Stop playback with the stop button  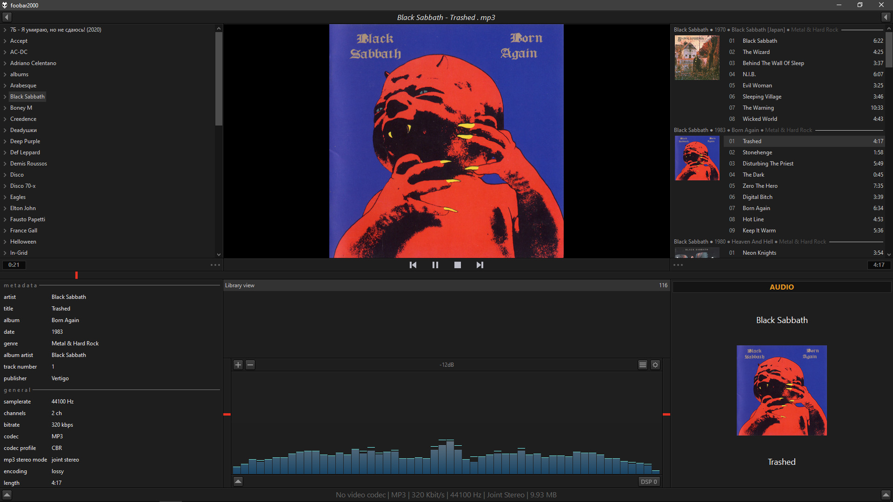(457, 265)
